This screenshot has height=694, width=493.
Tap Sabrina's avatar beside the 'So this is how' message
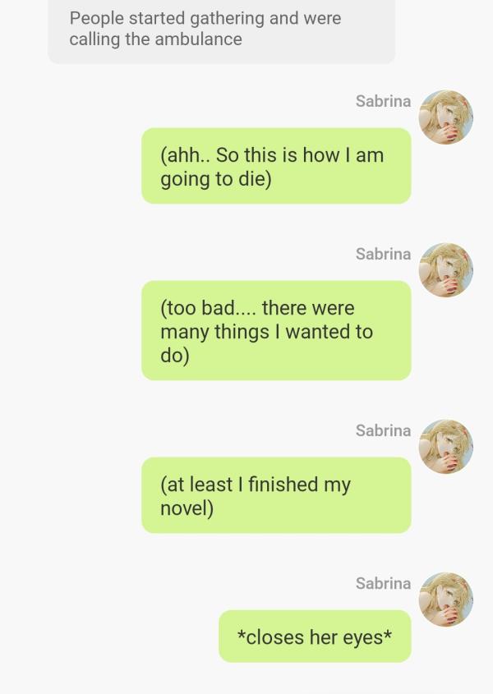click(x=445, y=117)
